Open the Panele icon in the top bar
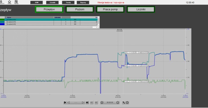 click(x=16, y=2)
